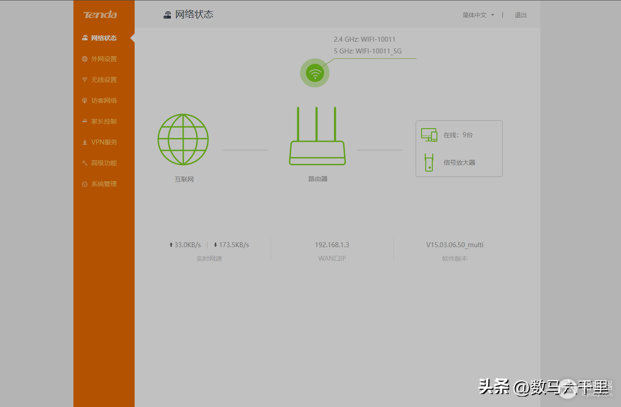View the 在线: 9台 device list

458,135
